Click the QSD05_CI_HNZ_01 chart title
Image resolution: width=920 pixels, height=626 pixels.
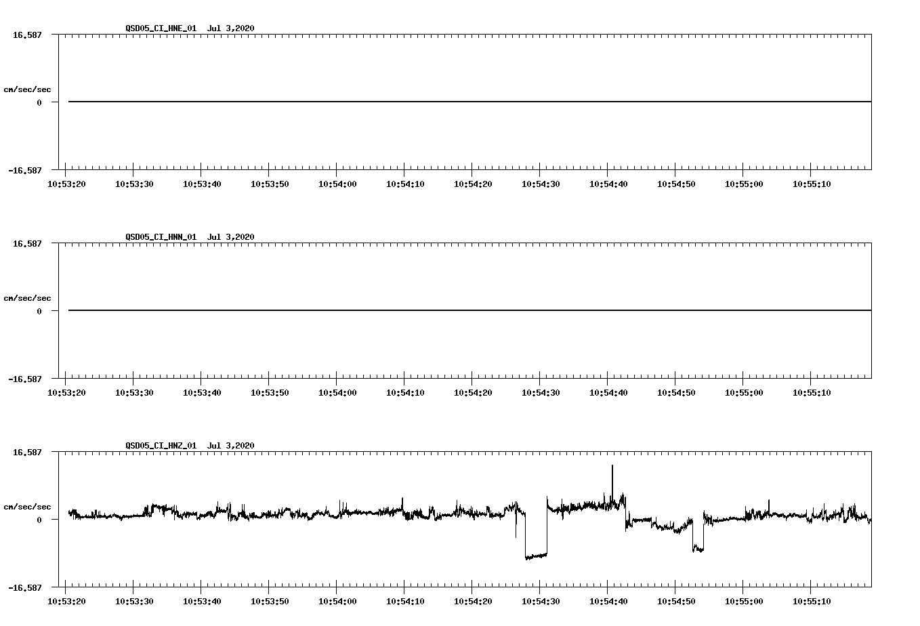190,445
